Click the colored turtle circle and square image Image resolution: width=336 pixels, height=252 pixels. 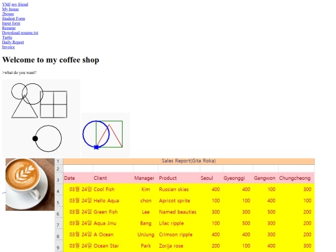[106, 135]
